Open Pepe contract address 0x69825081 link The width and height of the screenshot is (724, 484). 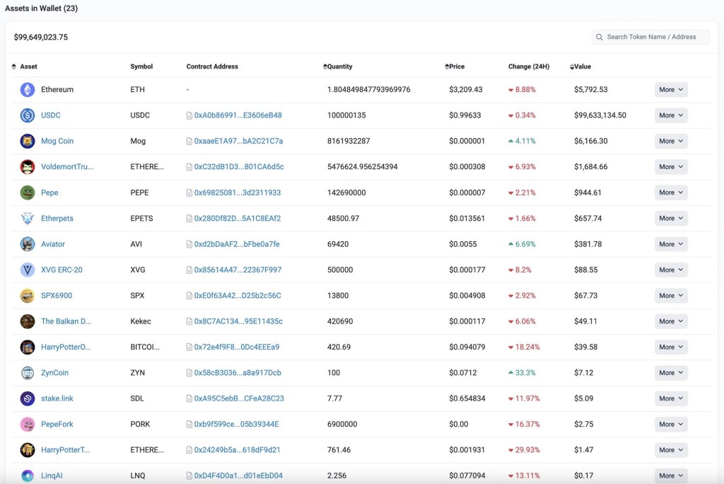tap(237, 192)
